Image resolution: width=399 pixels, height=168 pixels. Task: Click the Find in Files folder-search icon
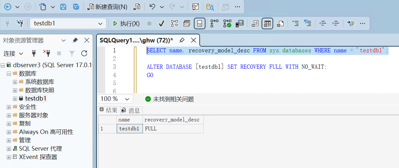pyautogui.click(x=210, y=7)
